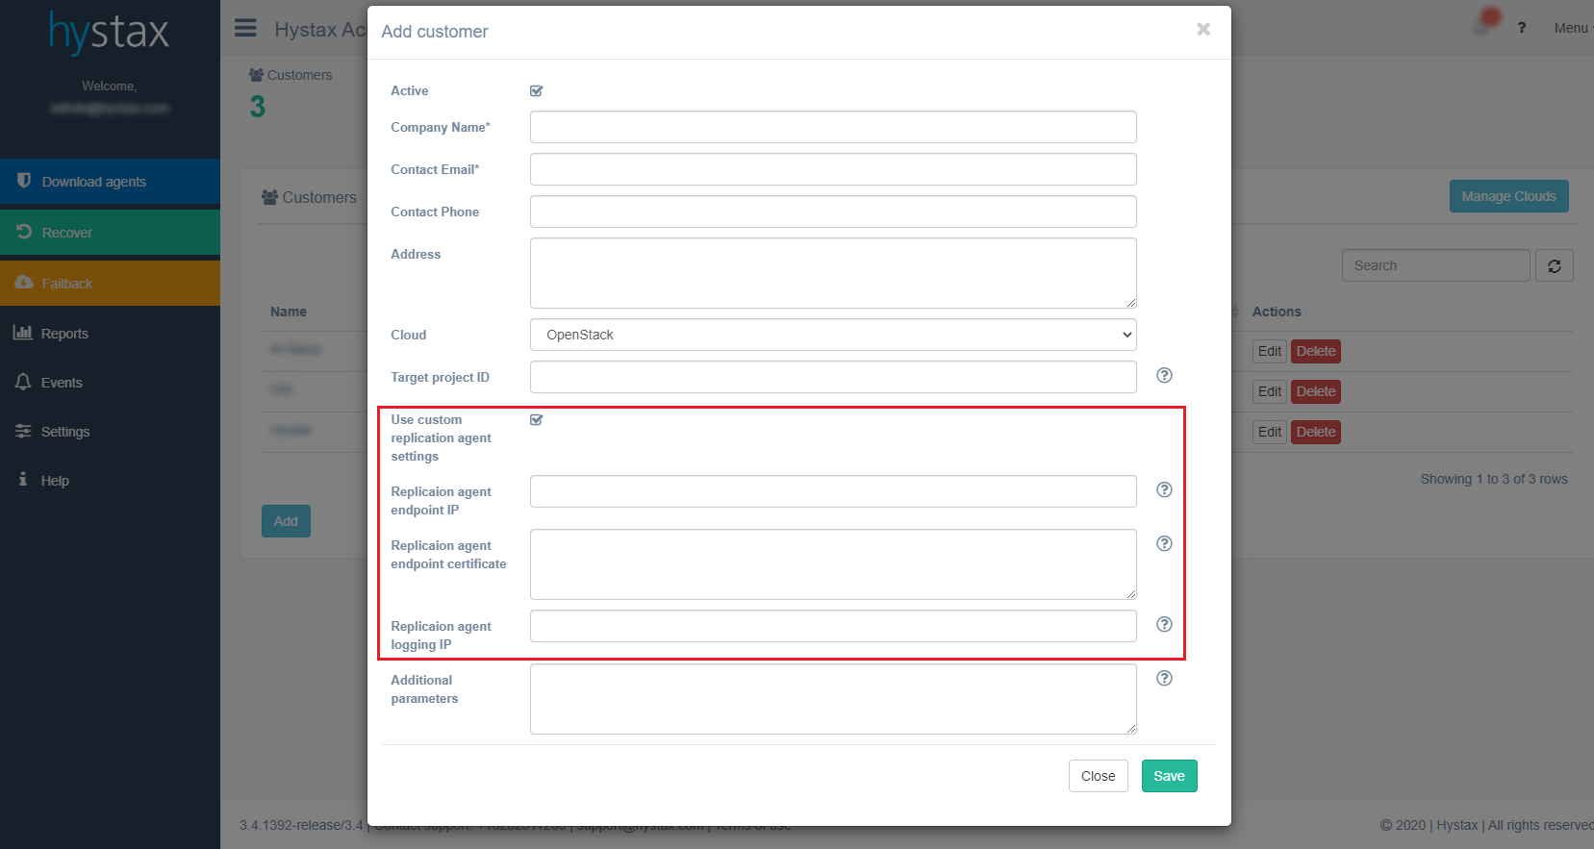
Task: Click the Settings sliders icon
Action: click(x=23, y=431)
